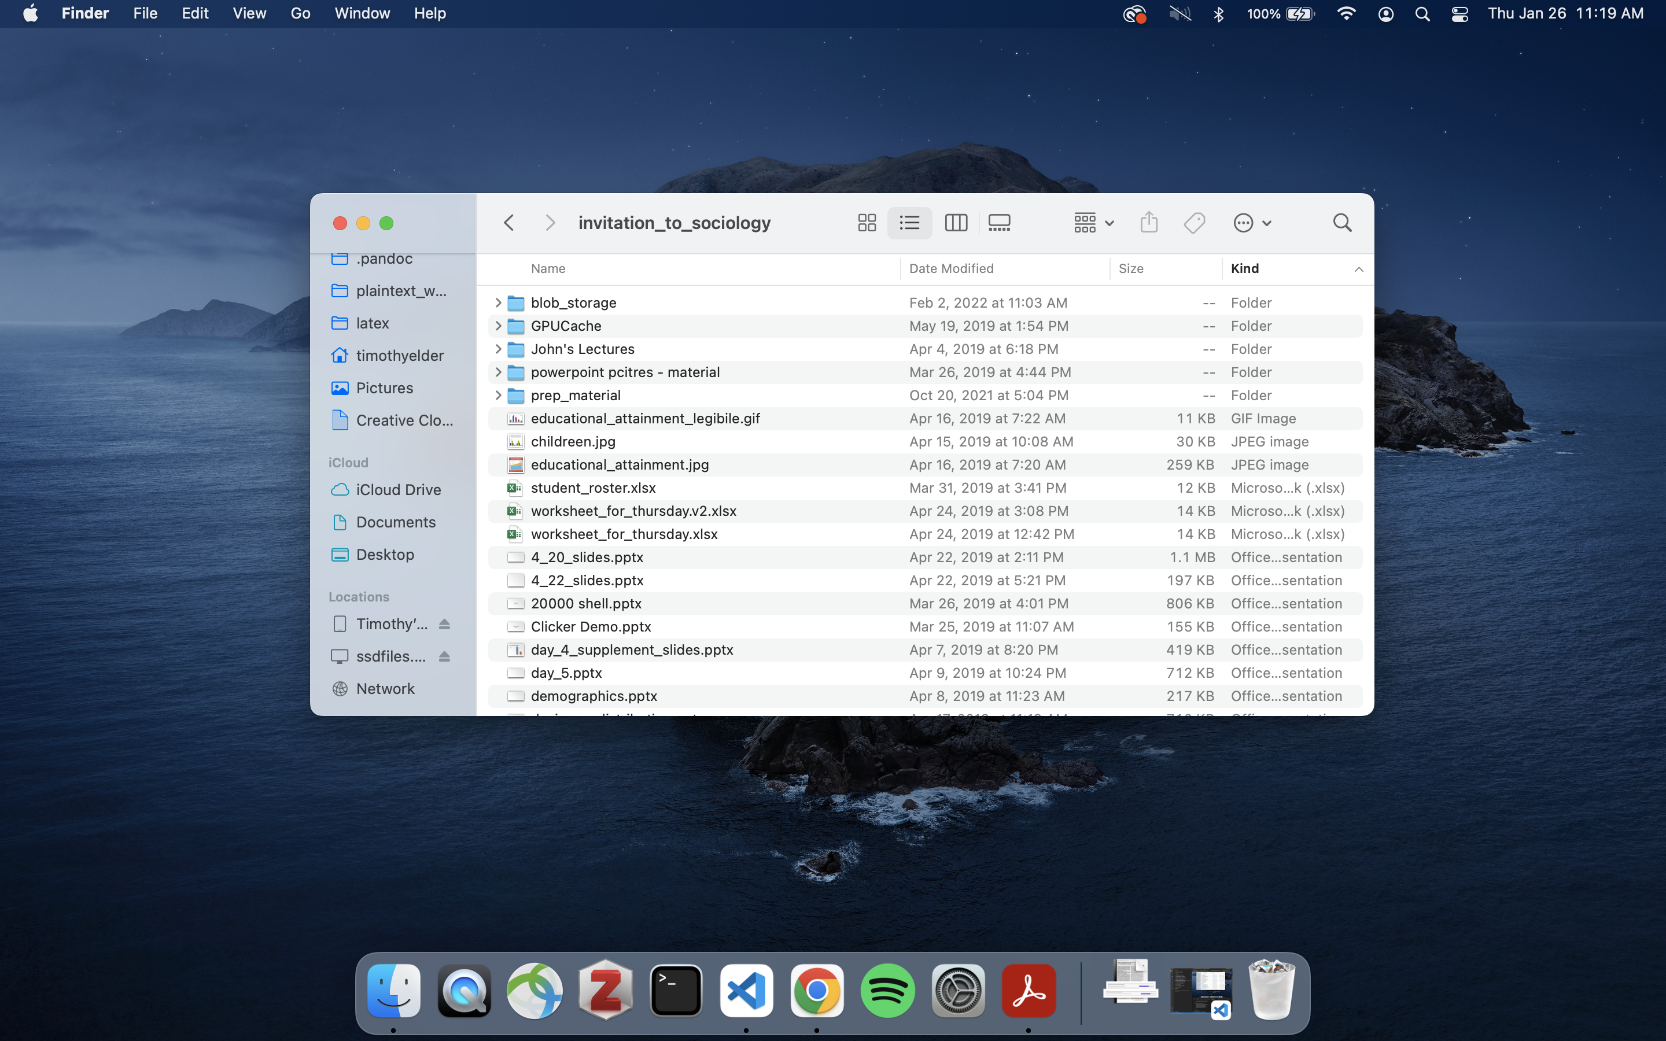Open the File menu
The width and height of the screenshot is (1666, 1041).
pyautogui.click(x=145, y=13)
